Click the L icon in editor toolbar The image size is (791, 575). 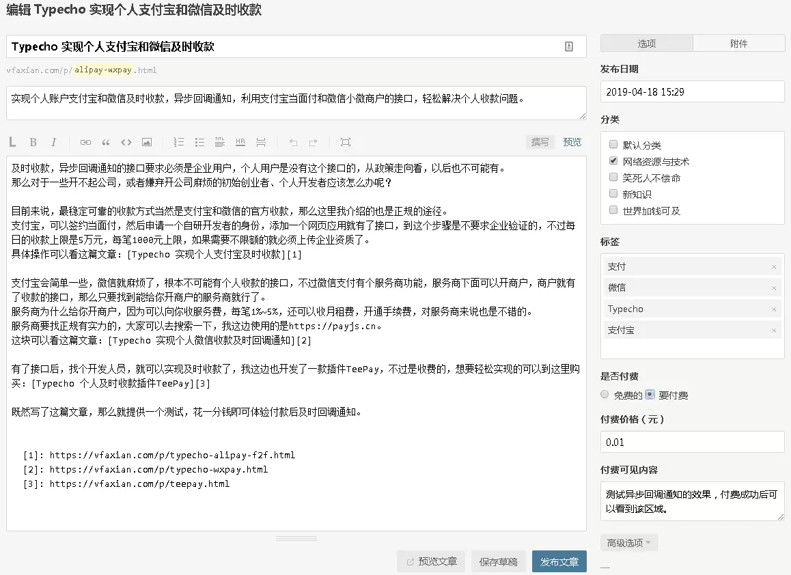pos(12,142)
